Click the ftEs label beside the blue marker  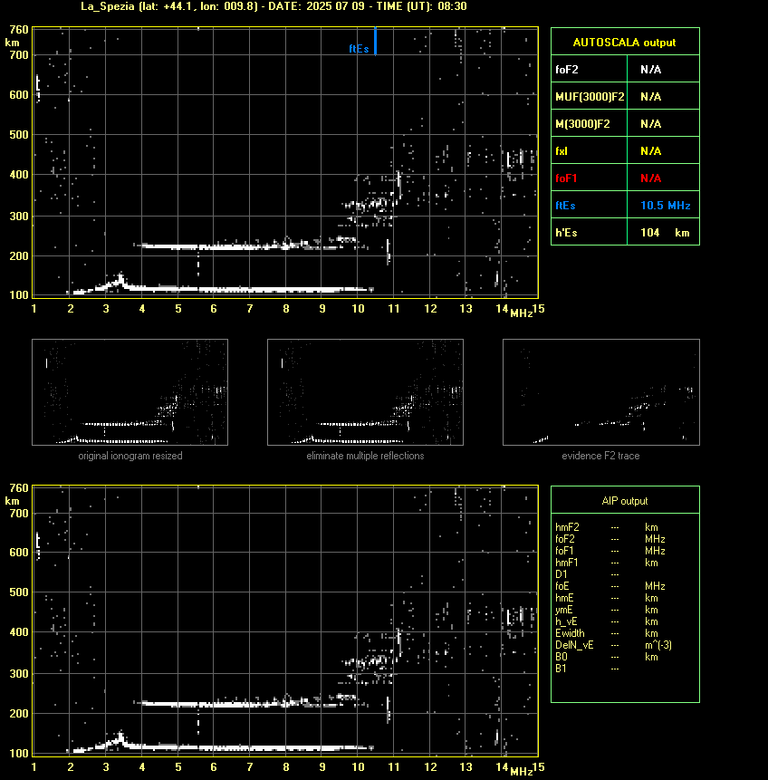359,48
